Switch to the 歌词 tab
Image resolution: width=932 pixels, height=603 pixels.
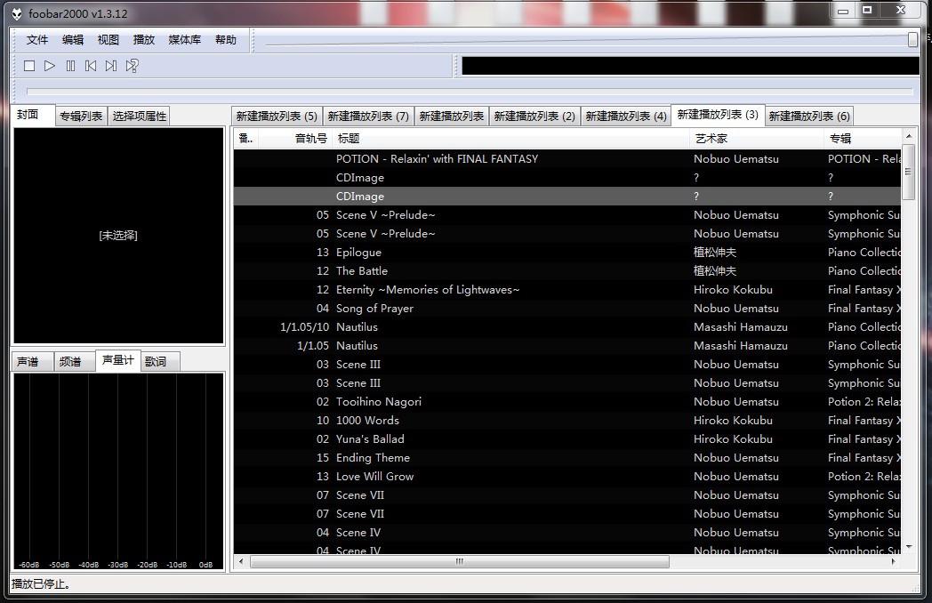(159, 362)
